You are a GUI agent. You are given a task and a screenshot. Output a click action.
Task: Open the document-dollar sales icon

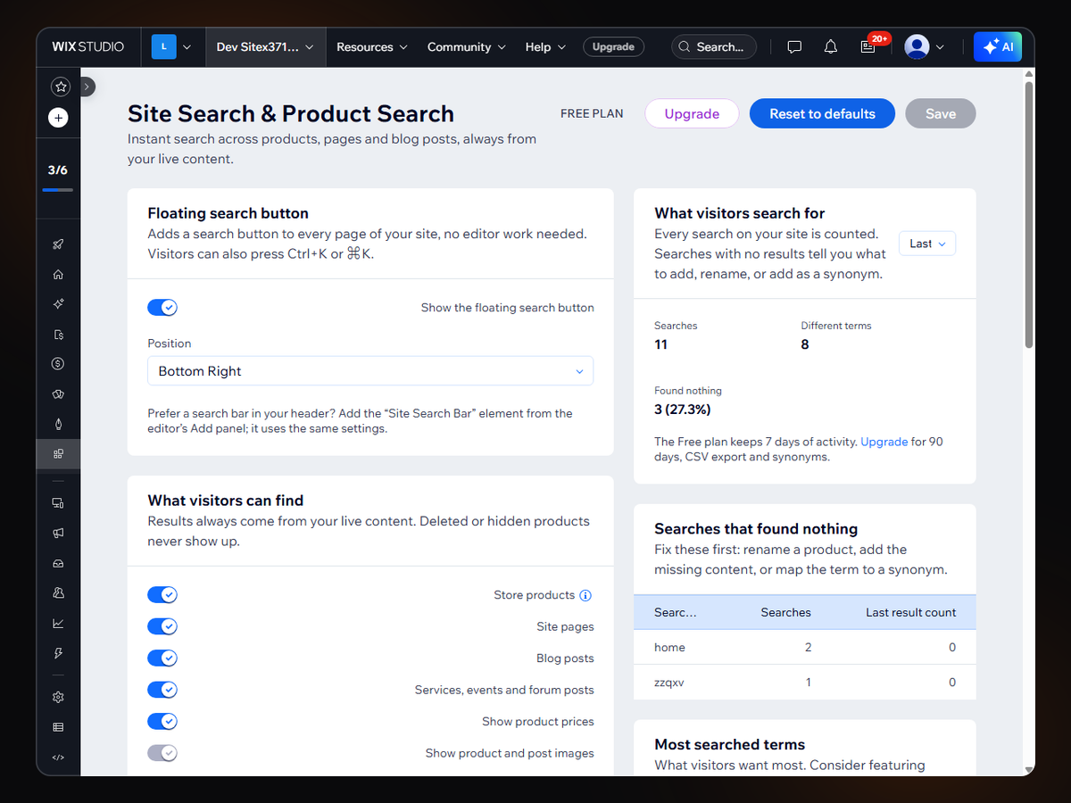click(58, 335)
